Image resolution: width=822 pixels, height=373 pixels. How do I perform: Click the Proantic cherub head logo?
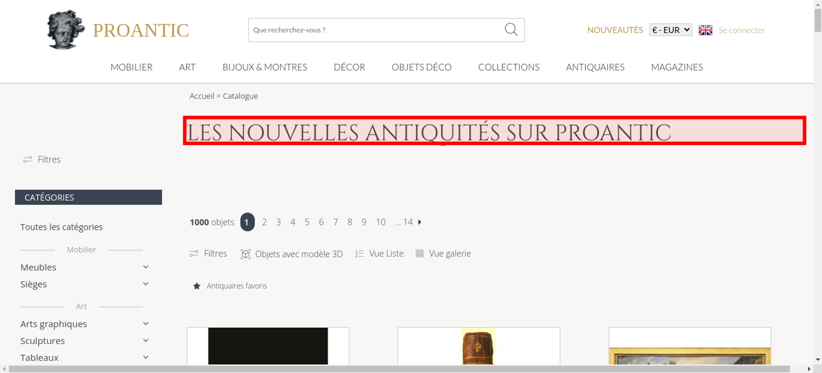pyautogui.click(x=66, y=30)
